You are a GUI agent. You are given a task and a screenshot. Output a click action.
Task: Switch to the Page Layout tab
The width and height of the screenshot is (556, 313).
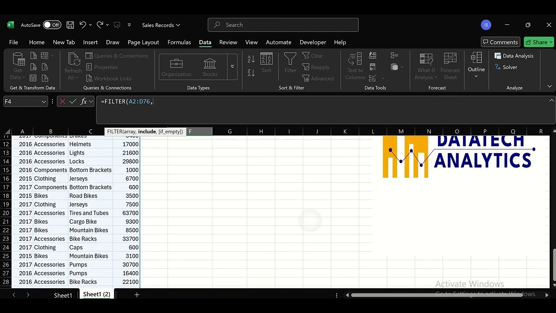[143, 42]
